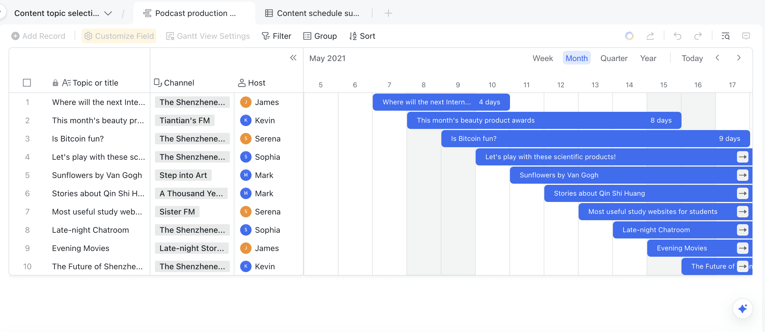Open the comments panel icon
The image size is (765, 332).
click(x=746, y=36)
